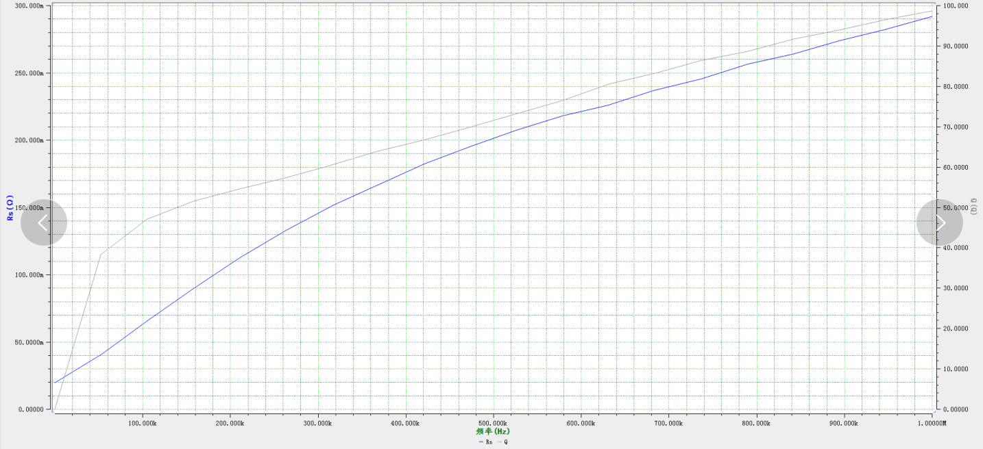The image size is (983, 449).
Task: Select the Rs legend label
Action: tap(489, 442)
